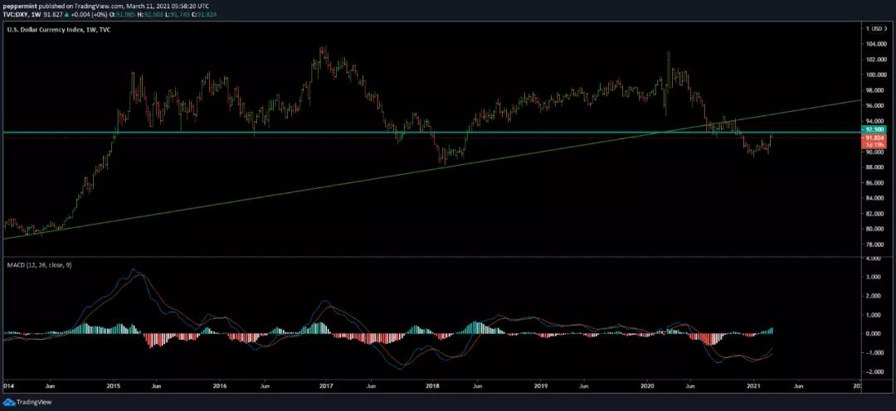This screenshot has height=411, width=896.
Task: Click the 2016 label on the time axis
Action: [x=220, y=386]
